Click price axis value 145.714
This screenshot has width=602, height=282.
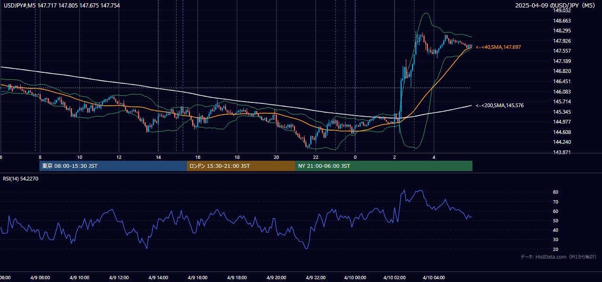point(561,102)
